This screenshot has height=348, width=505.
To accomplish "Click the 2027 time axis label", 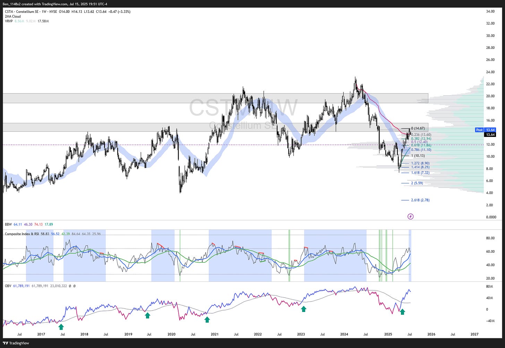I will tap(474, 334).
